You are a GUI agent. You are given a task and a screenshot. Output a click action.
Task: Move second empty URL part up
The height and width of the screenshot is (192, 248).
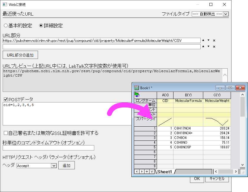point(203,46)
